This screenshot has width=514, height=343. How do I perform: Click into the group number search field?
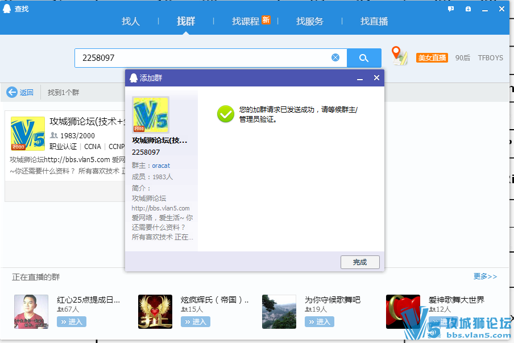pos(202,58)
